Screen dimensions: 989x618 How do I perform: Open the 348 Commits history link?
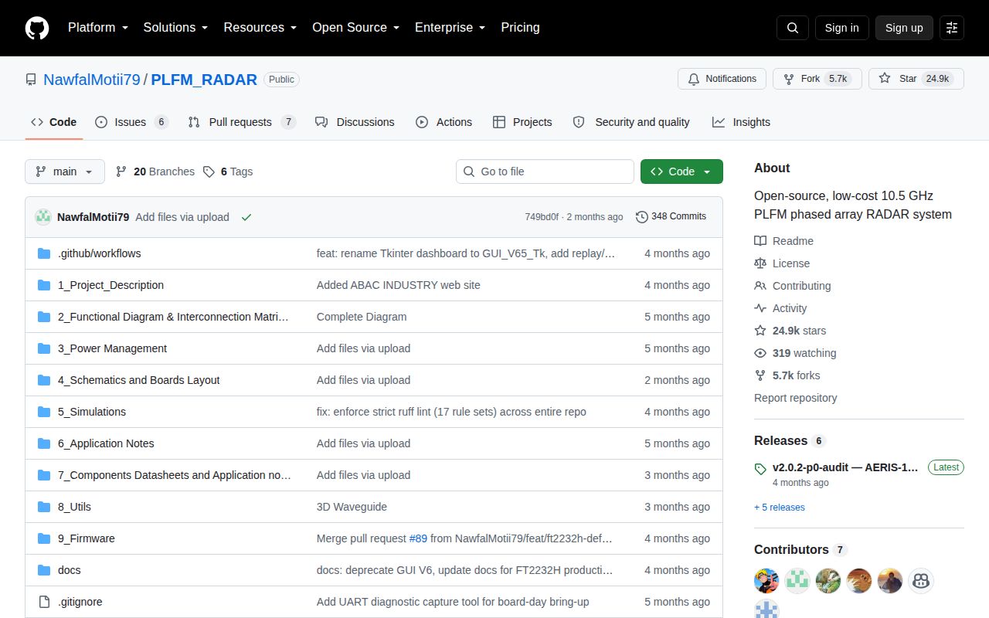point(671,217)
